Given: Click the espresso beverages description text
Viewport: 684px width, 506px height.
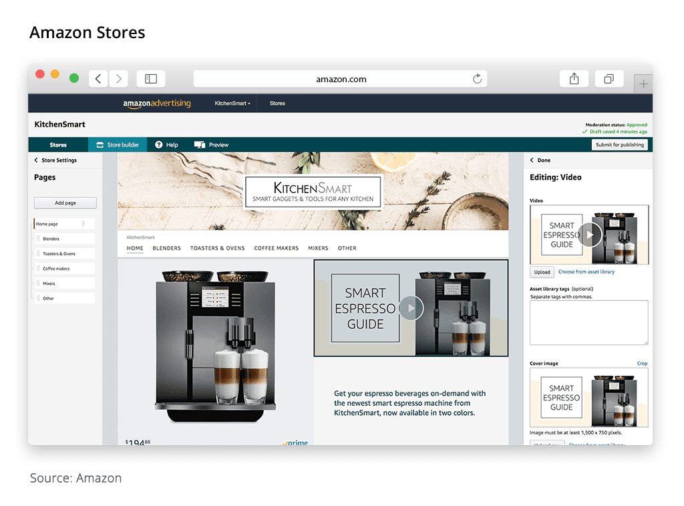Looking at the screenshot, I should coord(409,403).
